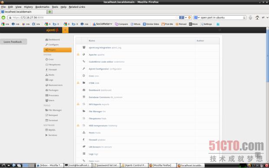The image size is (269, 168).
Task: Open Notepad in the sidebar
Action: coord(52,115)
